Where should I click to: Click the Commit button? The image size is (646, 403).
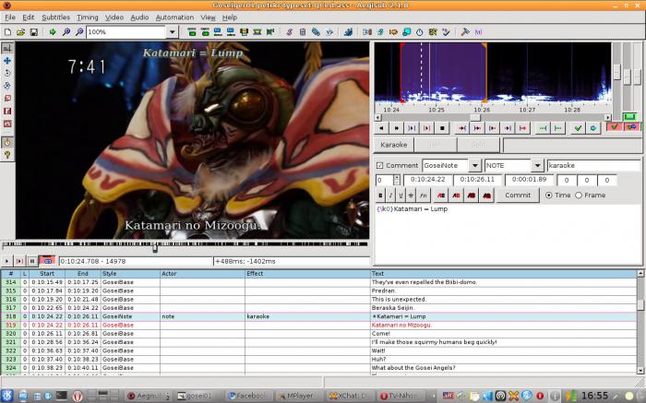coord(518,196)
